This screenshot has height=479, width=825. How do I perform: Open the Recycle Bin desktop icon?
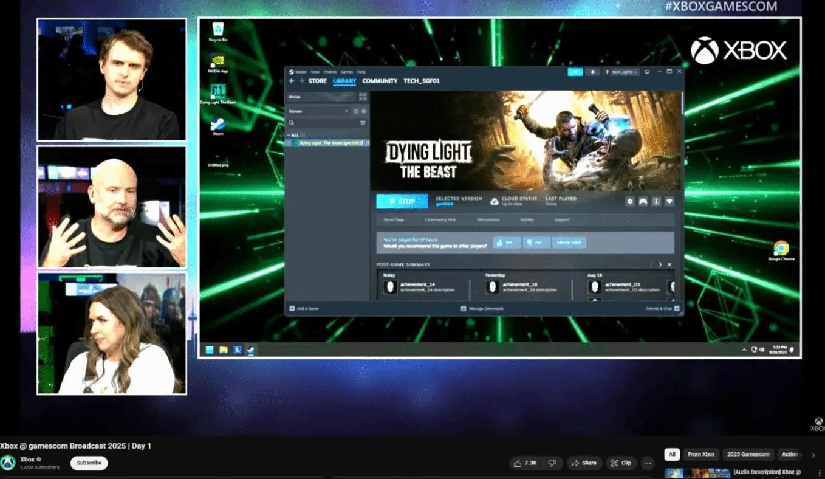[x=218, y=30]
